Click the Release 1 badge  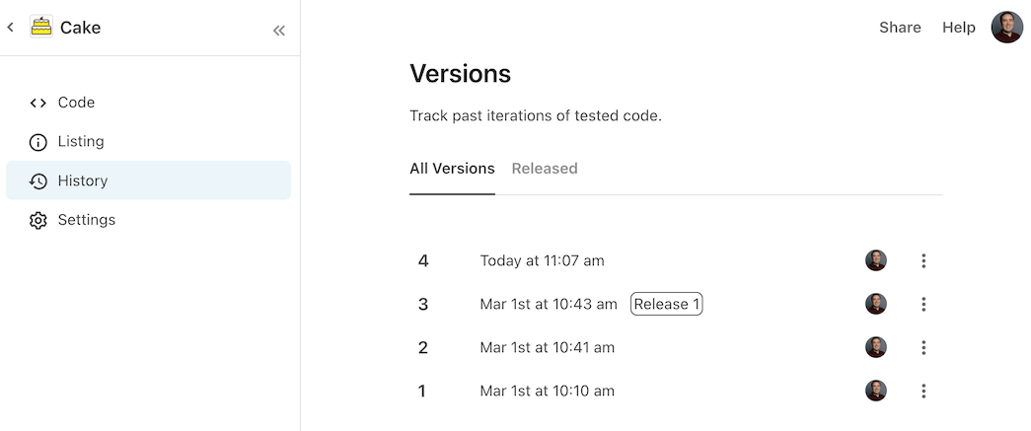[x=666, y=304]
